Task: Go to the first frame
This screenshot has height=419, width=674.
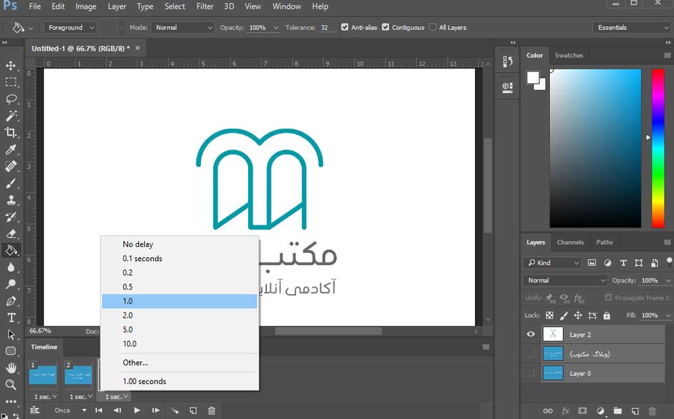Action: point(99,410)
